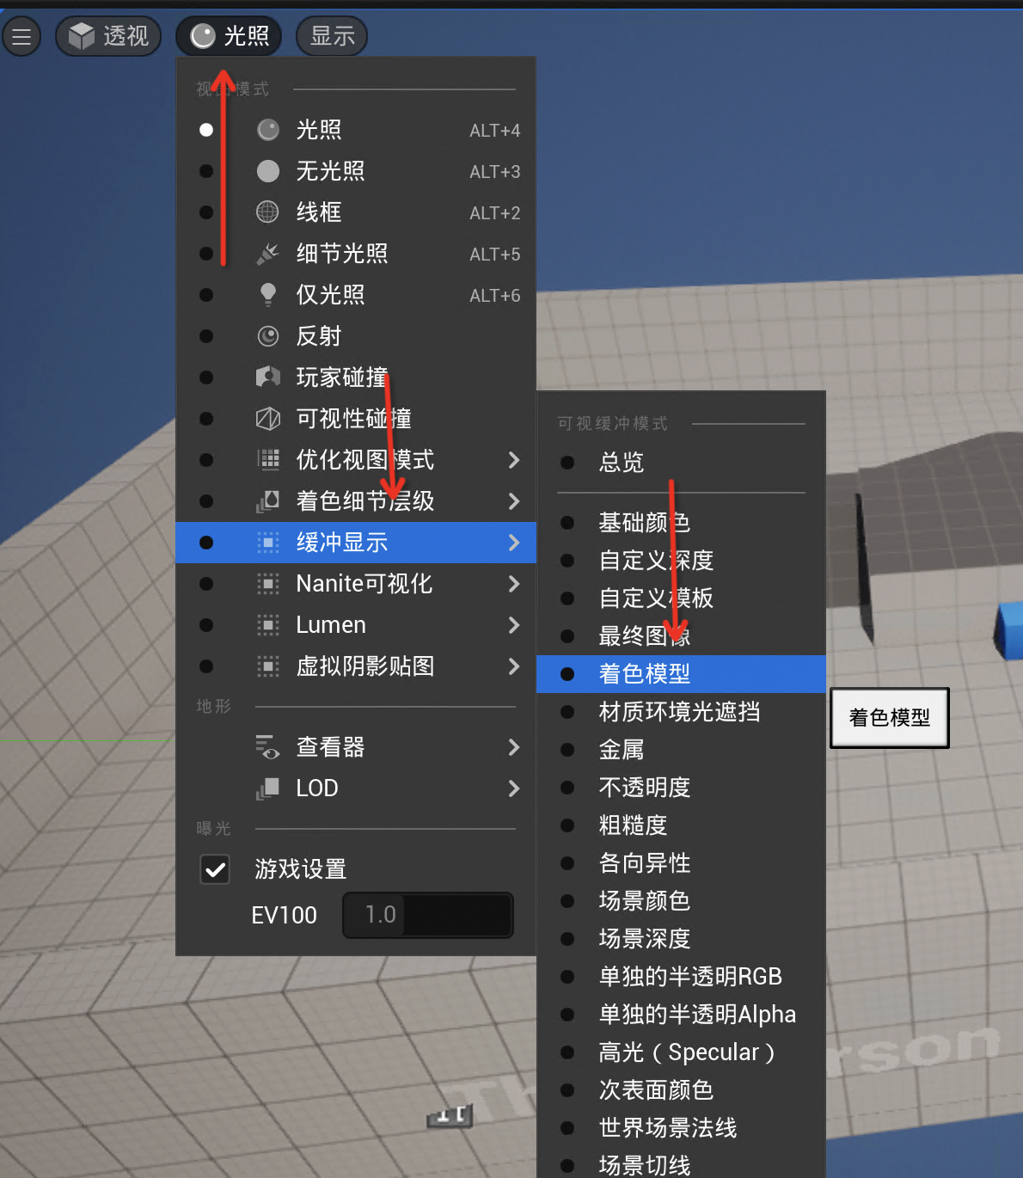The image size is (1023, 1178).
Task: Open the hamburger menu in the top-left corner
Action: (x=21, y=36)
